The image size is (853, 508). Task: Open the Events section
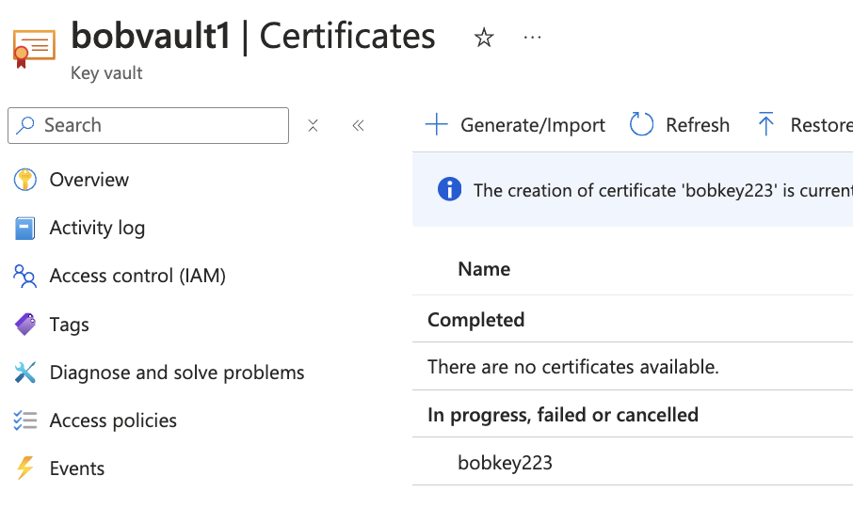pyautogui.click(x=76, y=468)
